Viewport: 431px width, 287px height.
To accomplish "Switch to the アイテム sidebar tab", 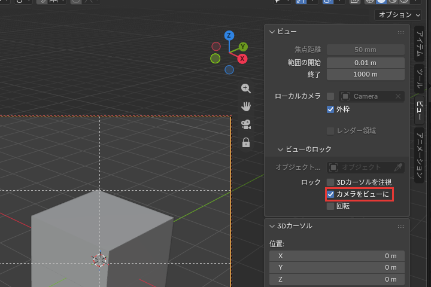I will [x=419, y=44].
